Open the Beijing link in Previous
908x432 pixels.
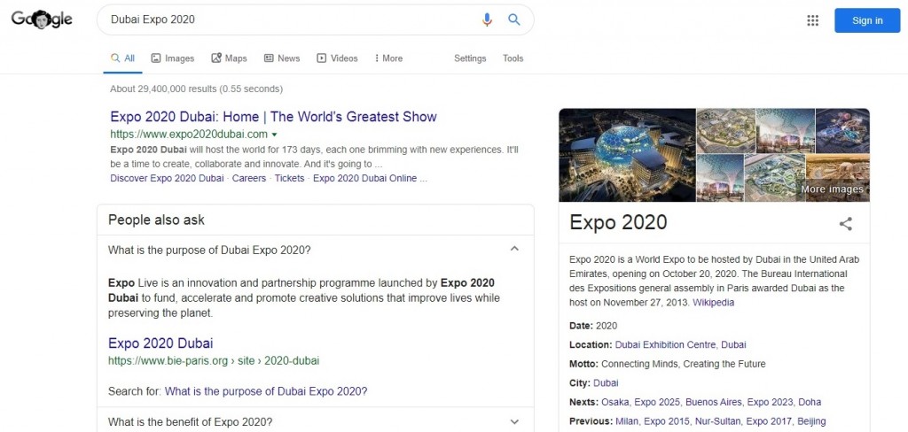pos(811,421)
